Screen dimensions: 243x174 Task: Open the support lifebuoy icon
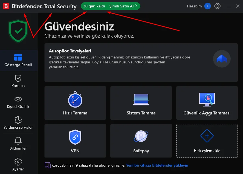pyautogui.click(x=217, y=6)
